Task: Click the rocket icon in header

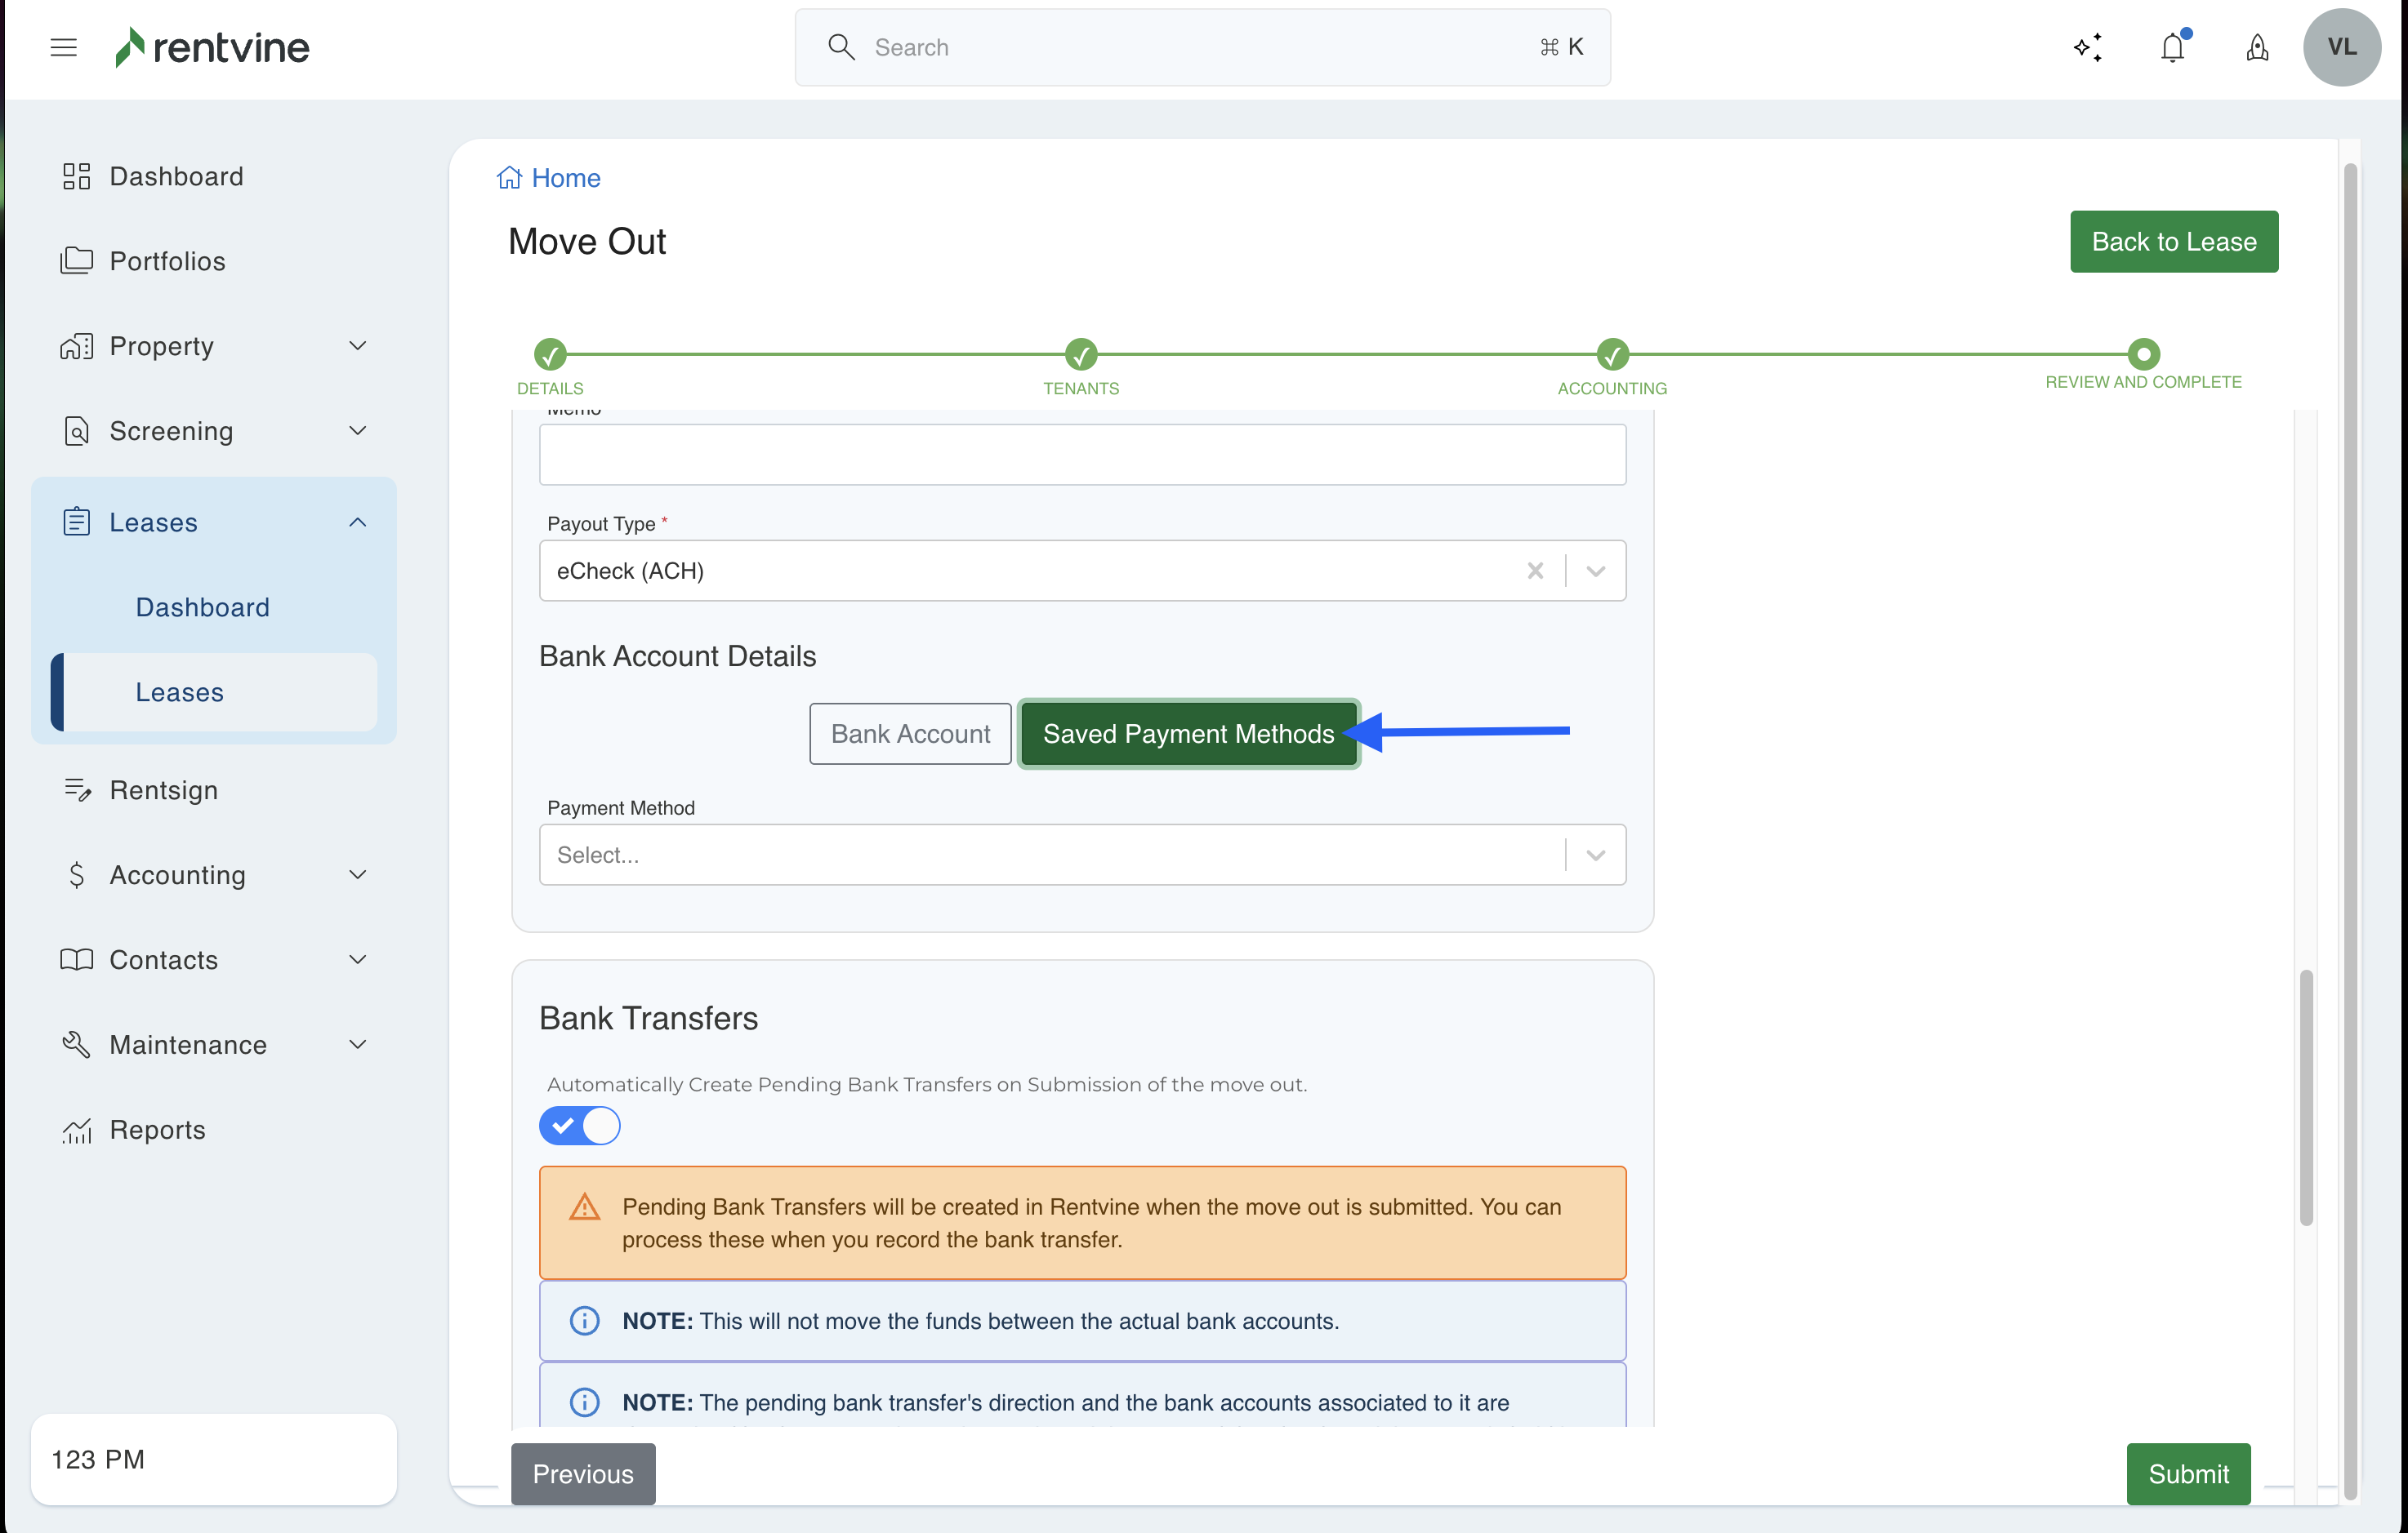Action: click(2257, 47)
